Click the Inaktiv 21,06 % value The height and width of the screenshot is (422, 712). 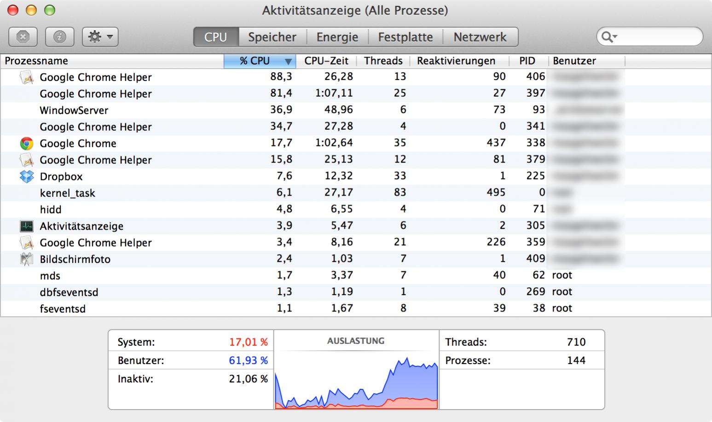pyautogui.click(x=249, y=379)
